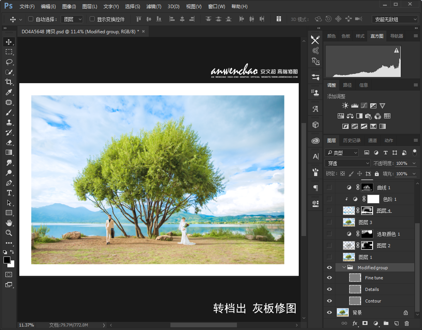Screen dimensions: 422x330
Task: Add a Photo Filter adjustment
Action: coord(368,116)
